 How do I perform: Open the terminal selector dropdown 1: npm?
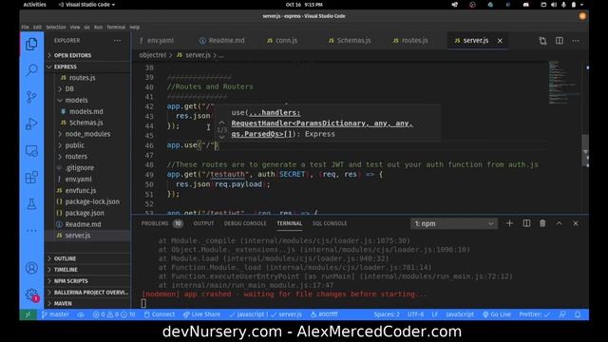pos(454,224)
